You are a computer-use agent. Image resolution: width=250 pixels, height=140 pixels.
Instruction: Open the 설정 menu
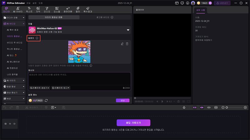click(x=34, y=3)
